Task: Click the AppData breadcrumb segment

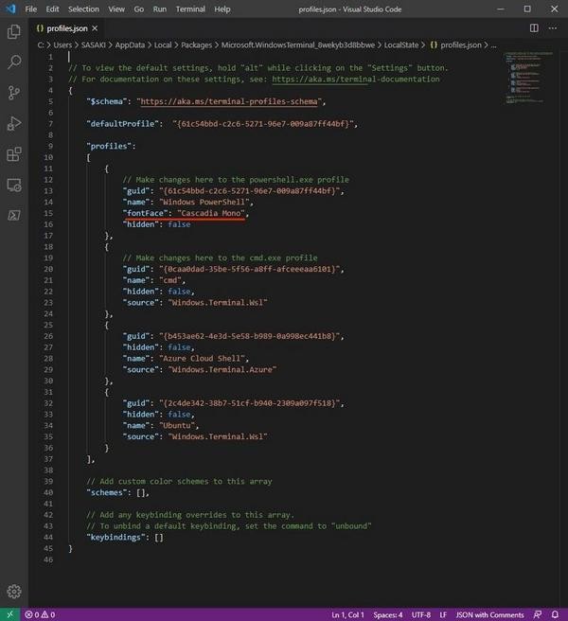Action: (130, 45)
